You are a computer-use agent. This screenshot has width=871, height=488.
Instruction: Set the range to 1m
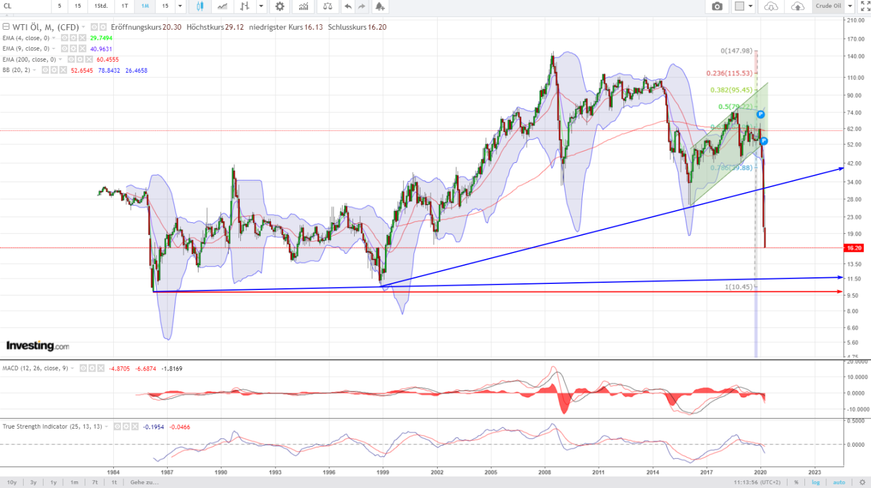point(74,483)
